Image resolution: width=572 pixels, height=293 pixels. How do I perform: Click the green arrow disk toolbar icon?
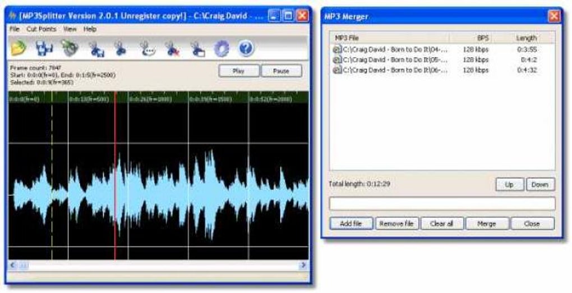click(70, 49)
